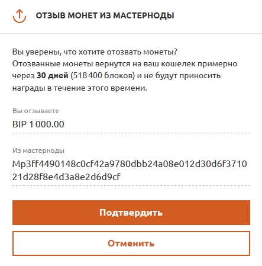Click the bold 30 дней text
The image size is (262, 266).
pyautogui.click(x=53, y=76)
